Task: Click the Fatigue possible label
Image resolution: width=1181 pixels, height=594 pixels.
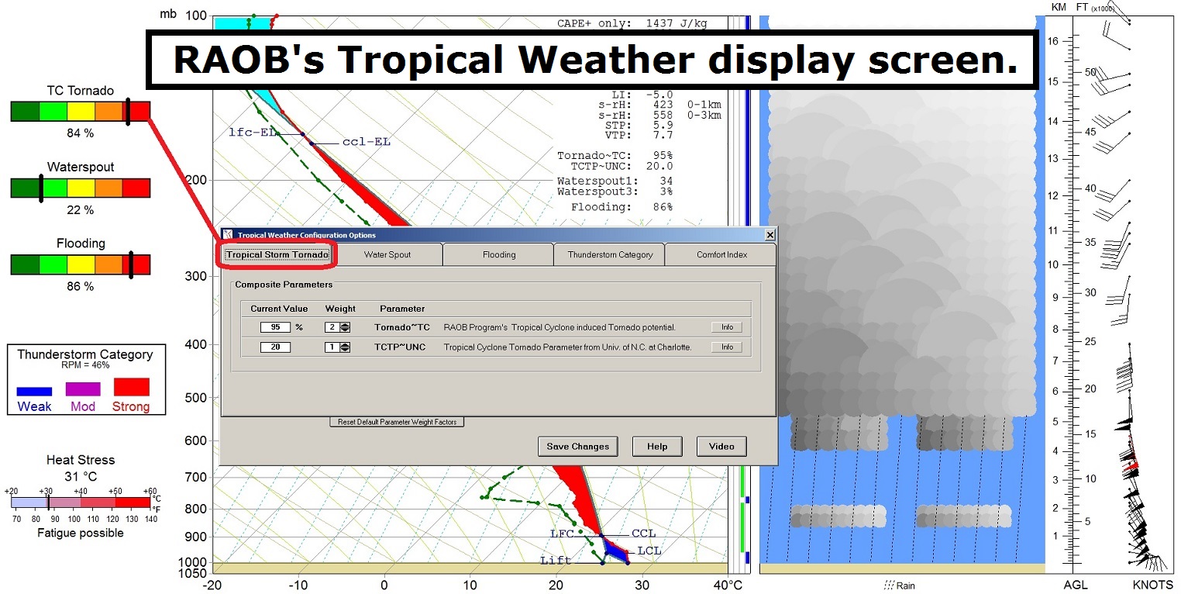Action: 81,533
